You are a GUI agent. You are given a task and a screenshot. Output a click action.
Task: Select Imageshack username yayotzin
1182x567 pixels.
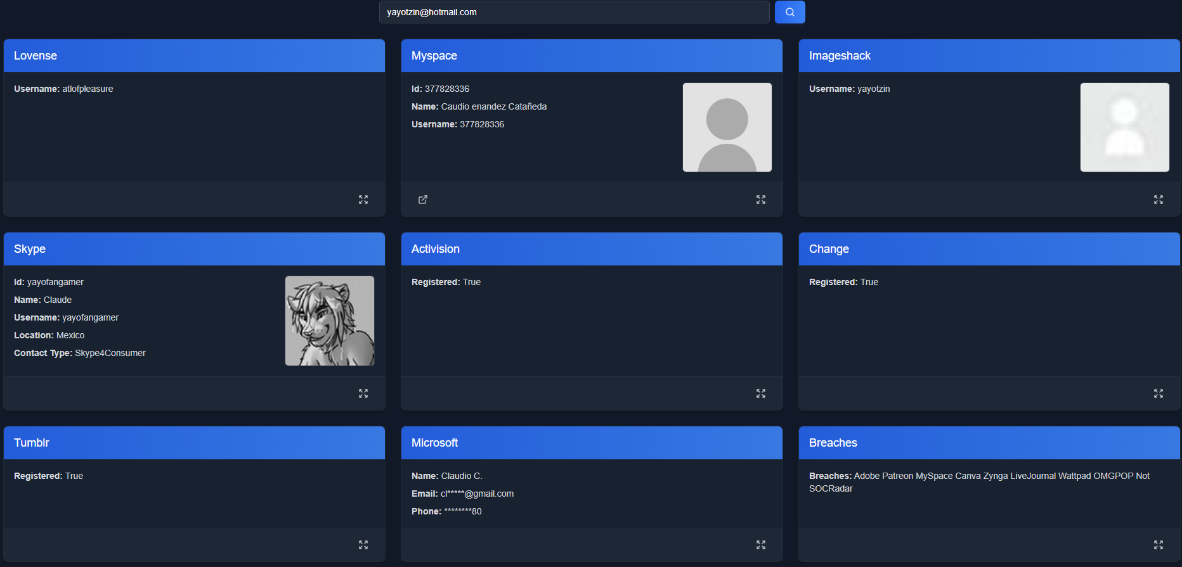pyautogui.click(x=849, y=89)
